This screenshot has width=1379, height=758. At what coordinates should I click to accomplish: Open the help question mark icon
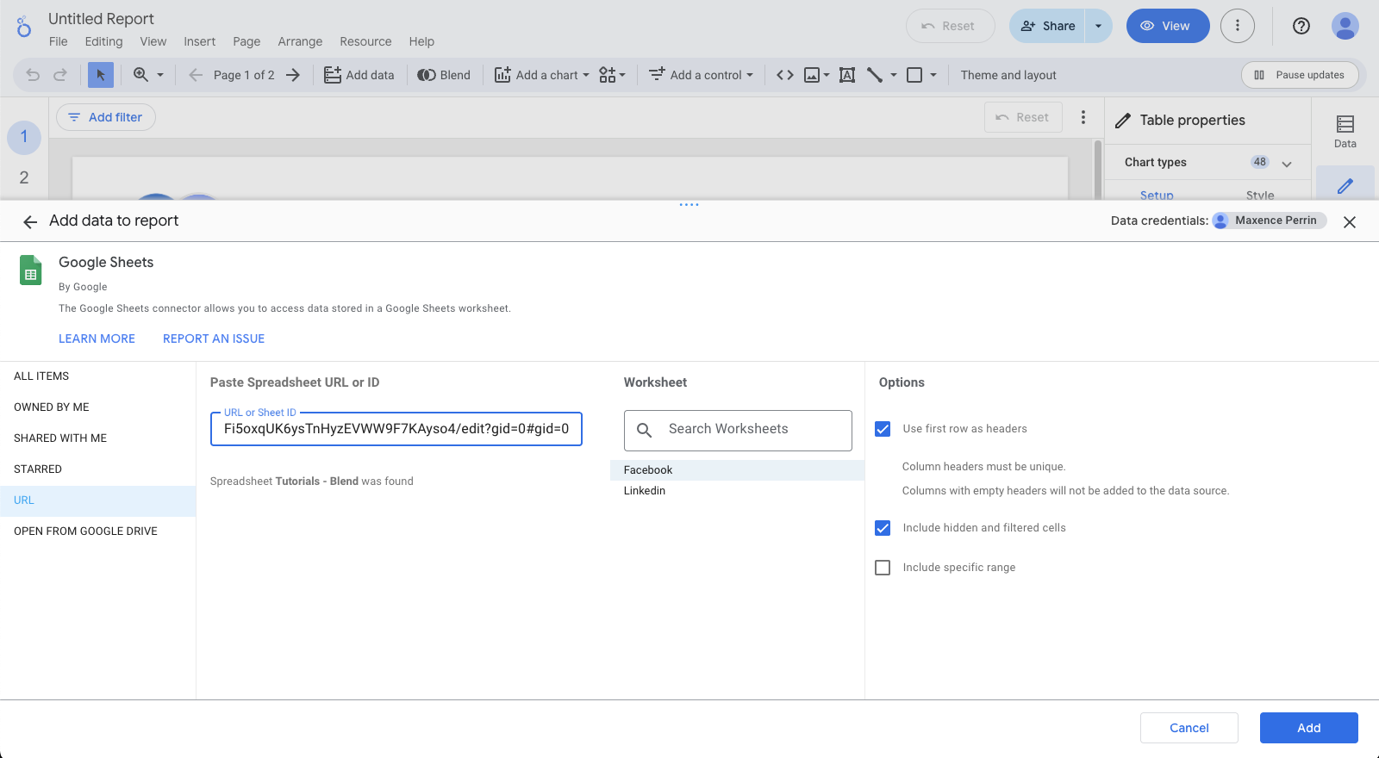pos(1301,26)
